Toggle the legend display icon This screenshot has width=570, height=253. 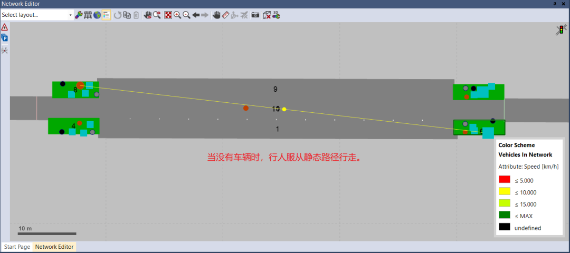[106, 15]
